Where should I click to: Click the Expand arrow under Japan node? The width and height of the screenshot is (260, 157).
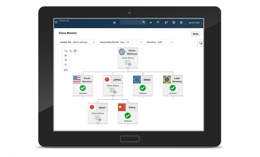tap(98, 125)
